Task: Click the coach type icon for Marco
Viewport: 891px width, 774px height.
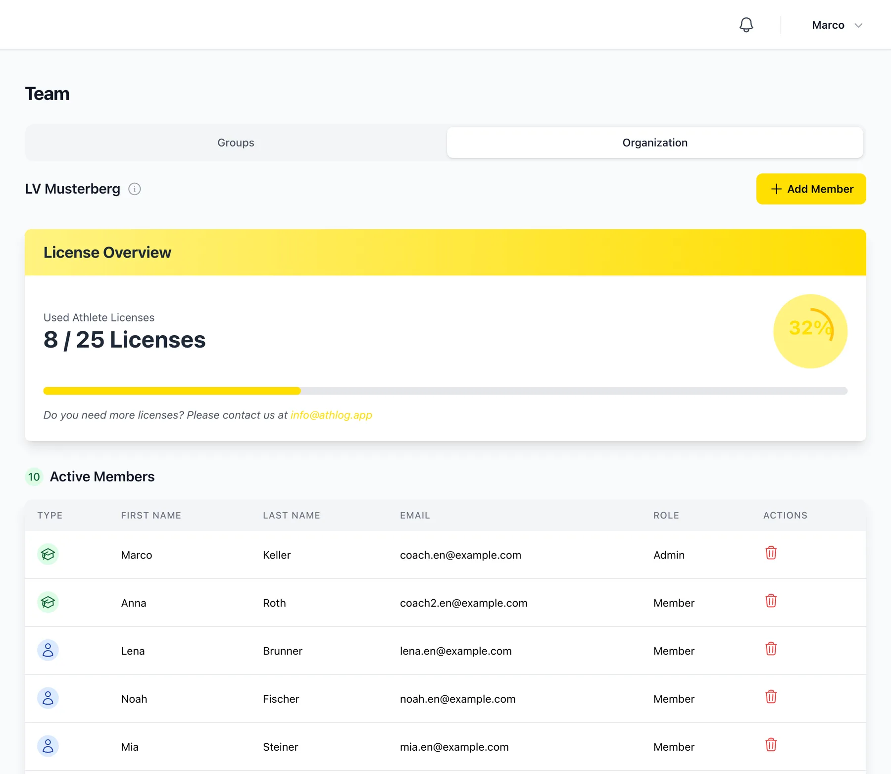Action: (48, 554)
